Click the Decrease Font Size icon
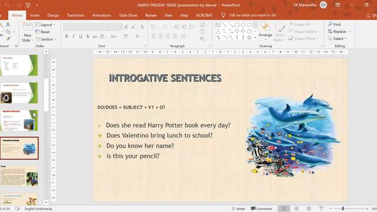 click(133, 27)
